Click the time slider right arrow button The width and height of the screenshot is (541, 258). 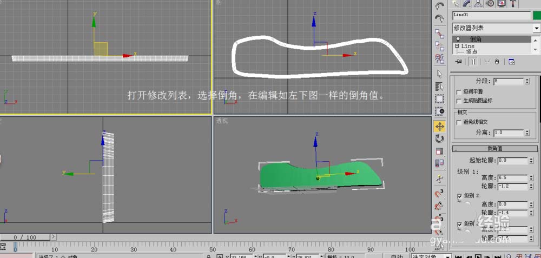point(53,237)
